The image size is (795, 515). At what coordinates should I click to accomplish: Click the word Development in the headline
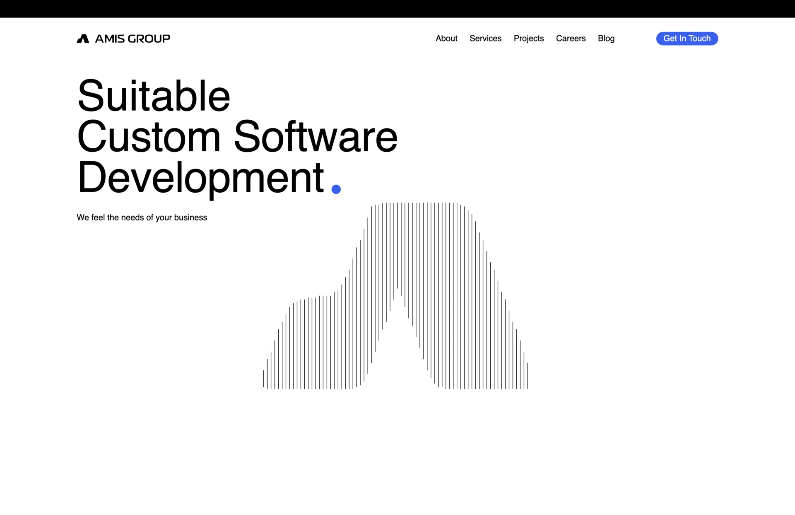pos(201,177)
